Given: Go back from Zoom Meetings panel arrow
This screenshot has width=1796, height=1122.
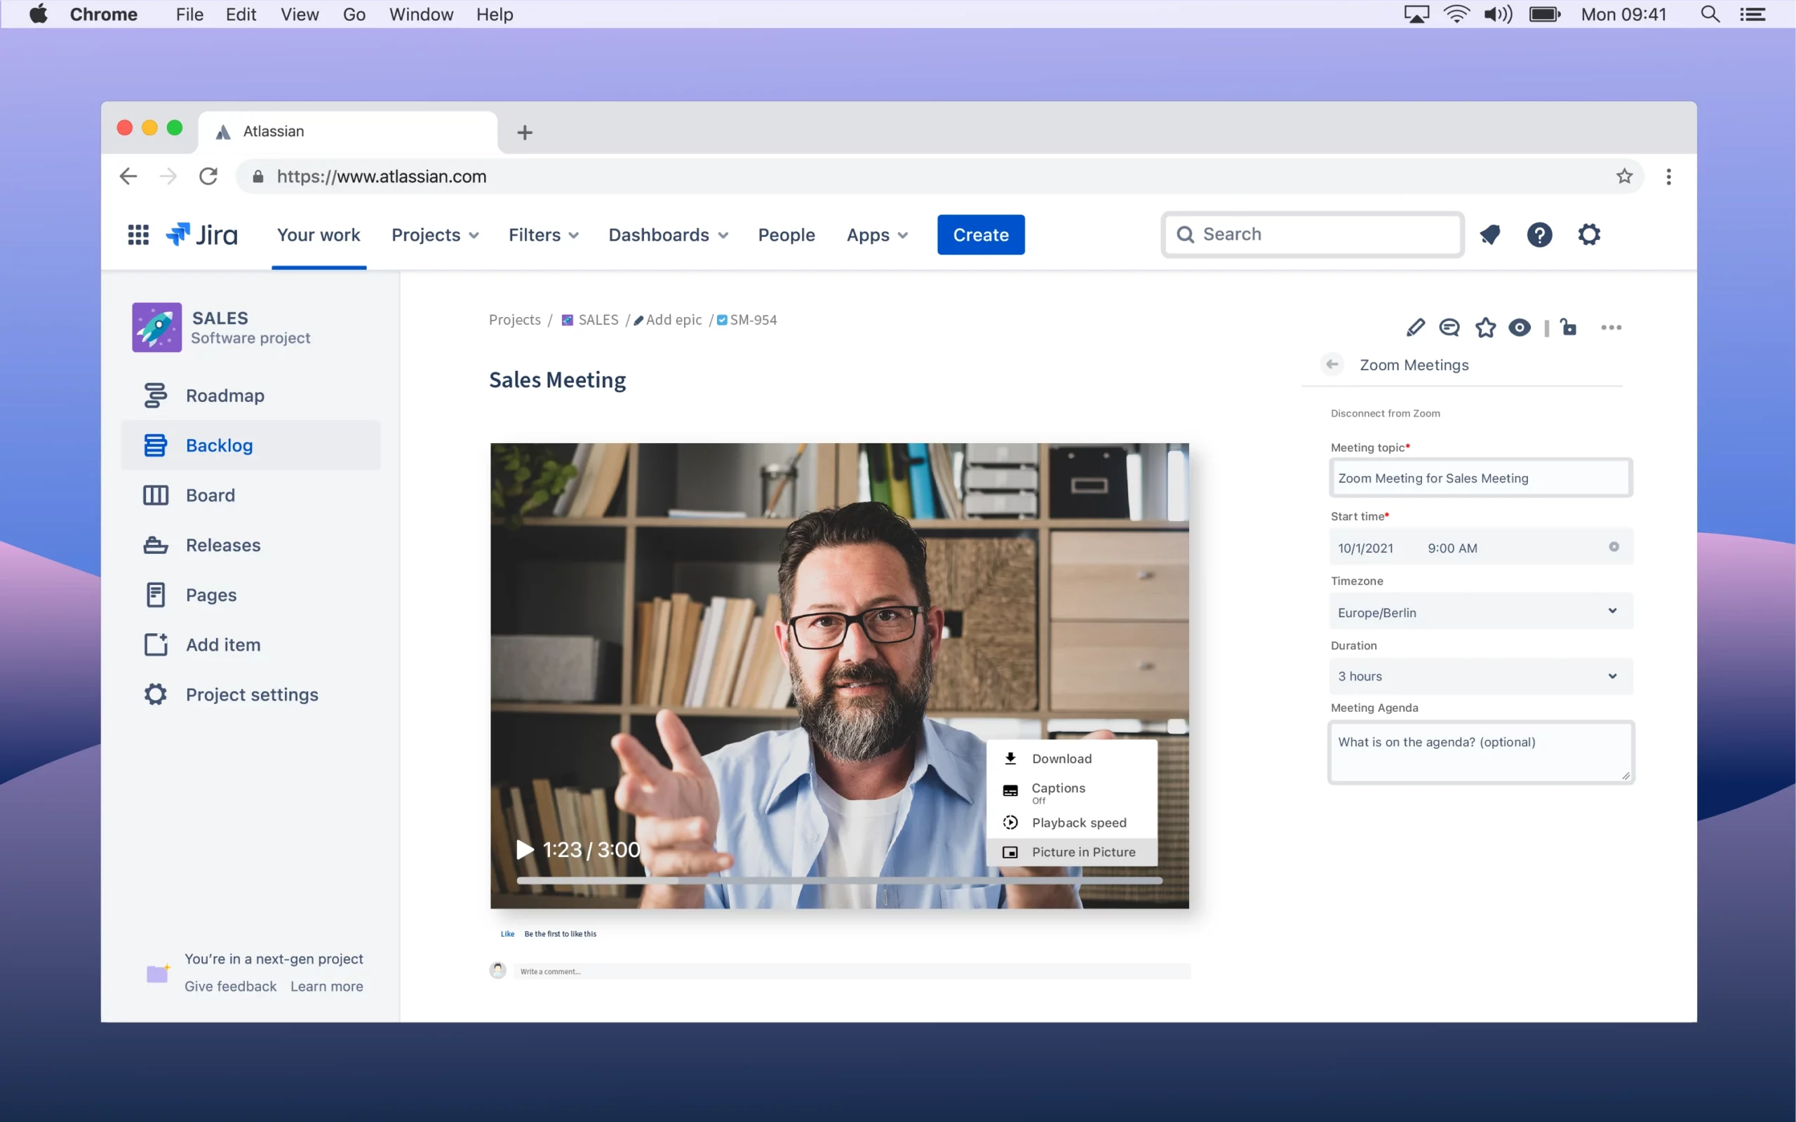Looking at the screenshot, I should (1332, 365).
